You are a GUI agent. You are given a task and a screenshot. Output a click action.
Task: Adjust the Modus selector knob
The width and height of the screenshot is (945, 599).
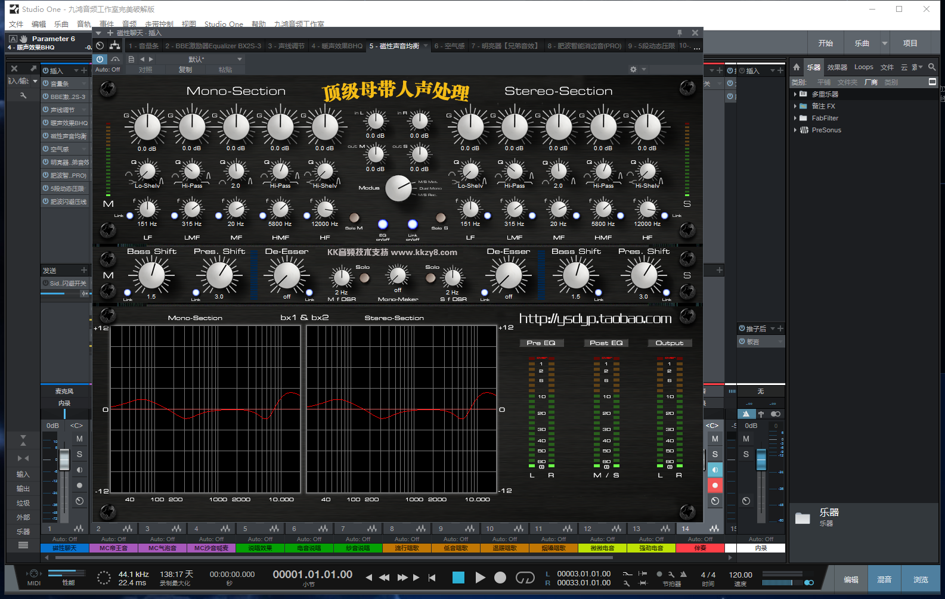click(x=398, y=188)
